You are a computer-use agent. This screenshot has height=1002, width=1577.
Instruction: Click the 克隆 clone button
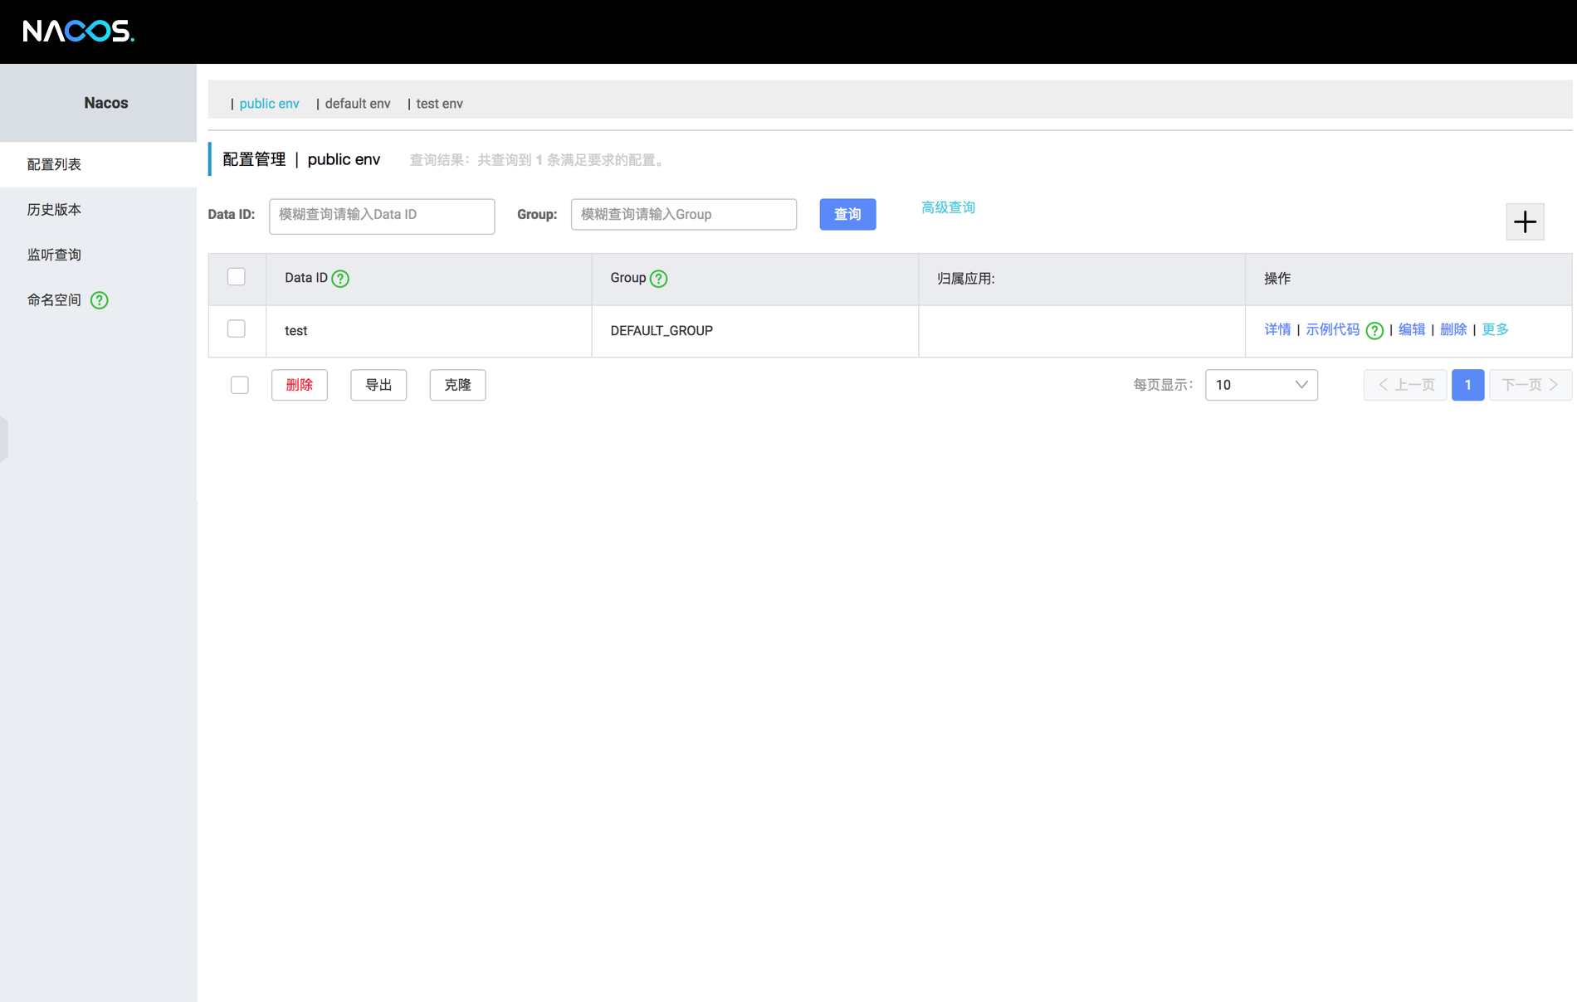point(457,385)
